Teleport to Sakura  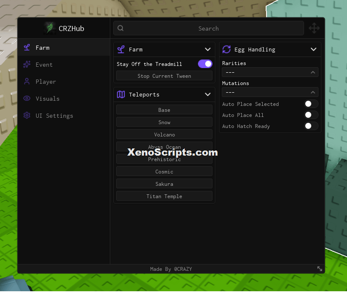click(x=164, y=184)
